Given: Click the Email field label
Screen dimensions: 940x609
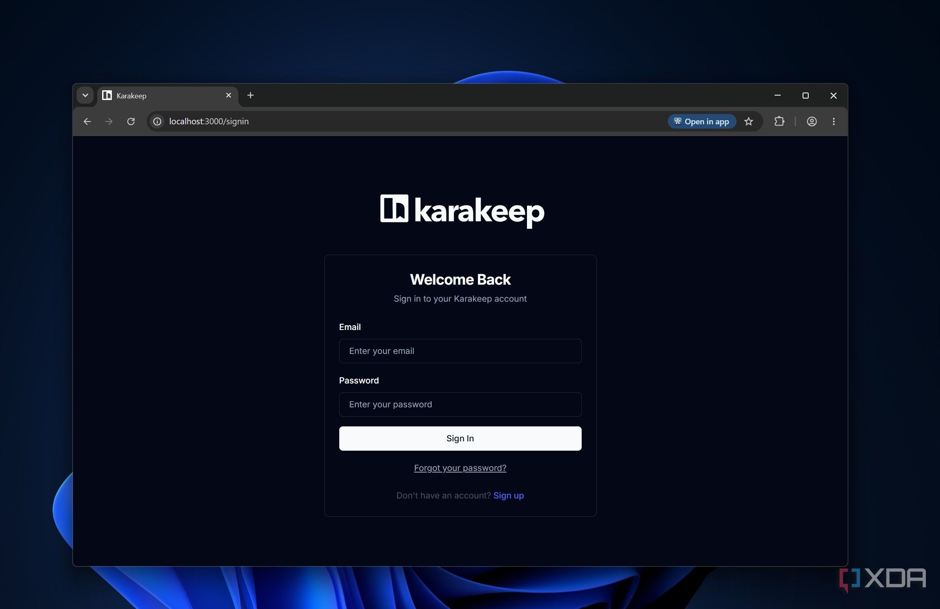Looking at the screenshot, I should point(350,327).
